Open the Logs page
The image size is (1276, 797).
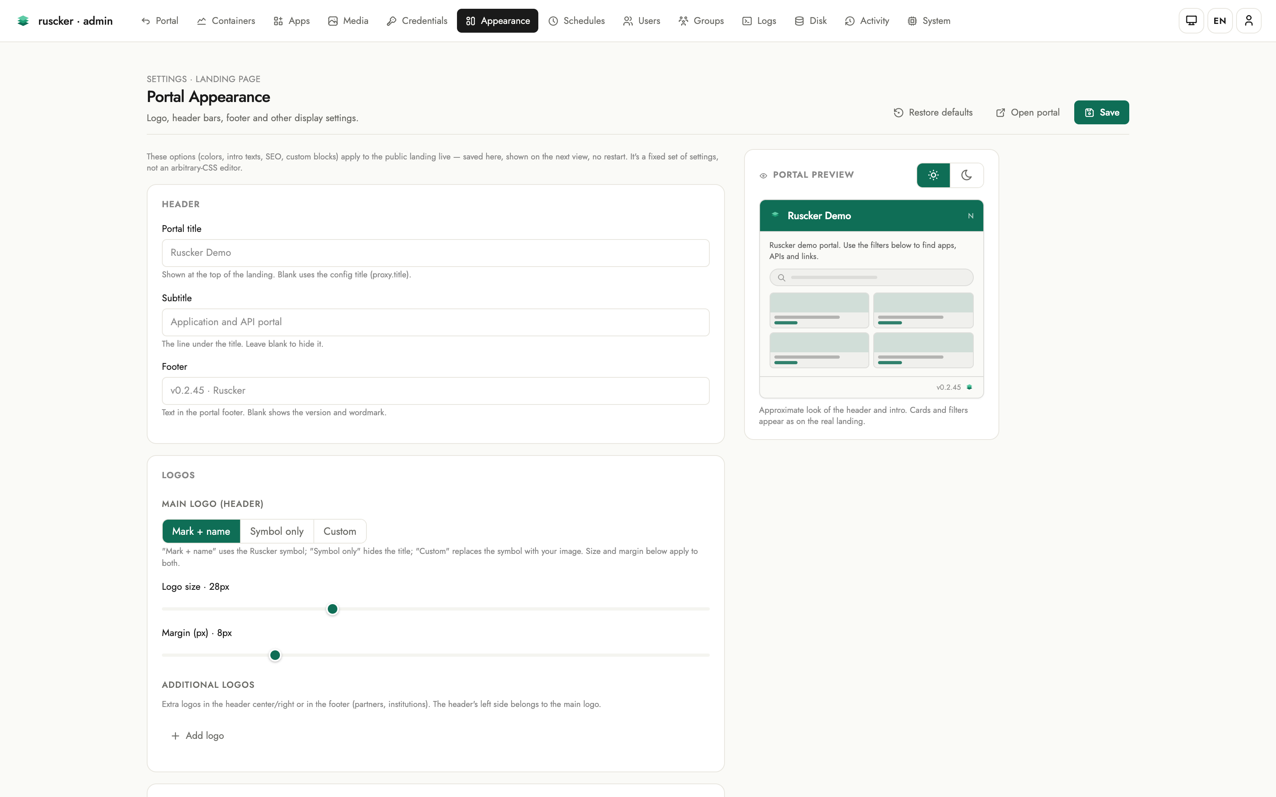[759, 21]
